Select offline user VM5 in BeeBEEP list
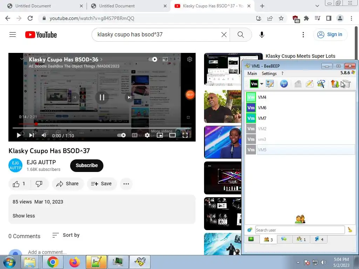The height and width of the screenshot is (269, 359). click(300, 150)
